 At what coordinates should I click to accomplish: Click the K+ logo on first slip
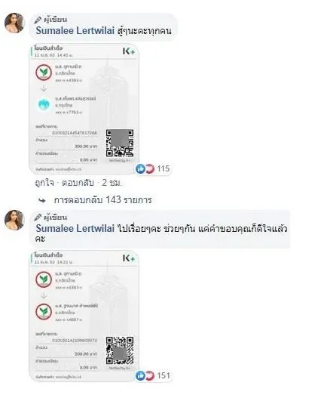click(129, 51)
